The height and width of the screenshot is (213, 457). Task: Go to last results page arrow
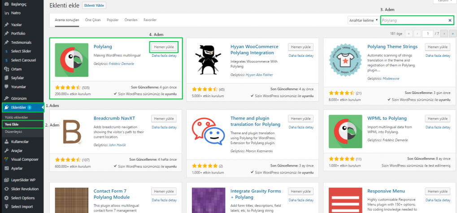point(453,34)
